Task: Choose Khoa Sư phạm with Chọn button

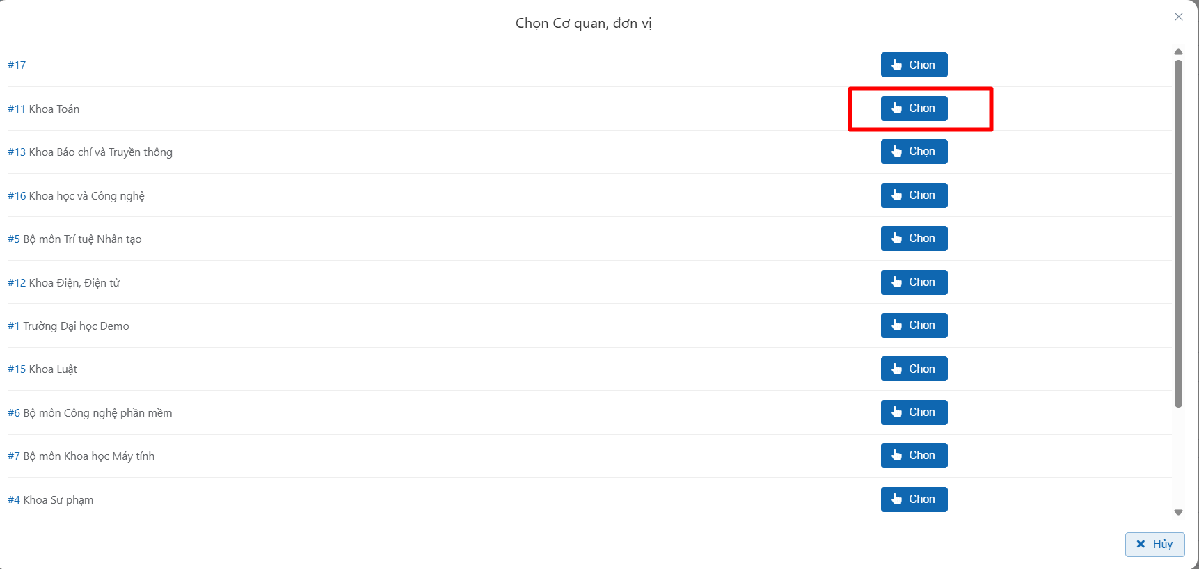Action: [x=914, y=499]
